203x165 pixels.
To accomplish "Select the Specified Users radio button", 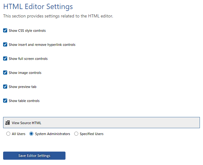I will 76,134.
